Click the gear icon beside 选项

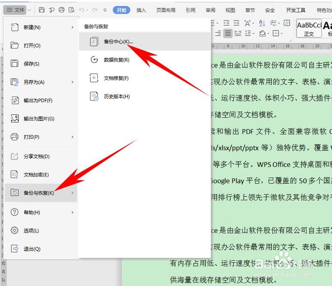tap(14, 231)
